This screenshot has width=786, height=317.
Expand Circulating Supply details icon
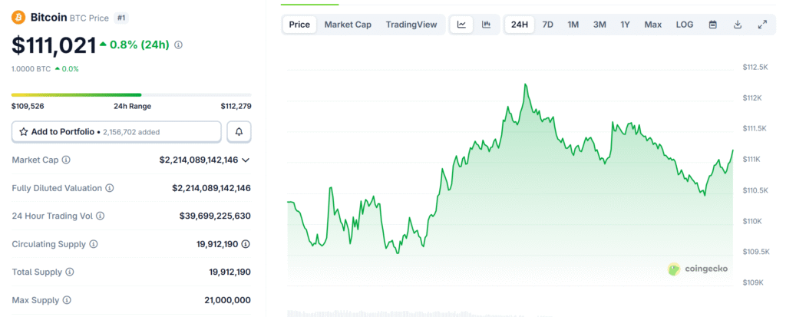tap(246, 244)
